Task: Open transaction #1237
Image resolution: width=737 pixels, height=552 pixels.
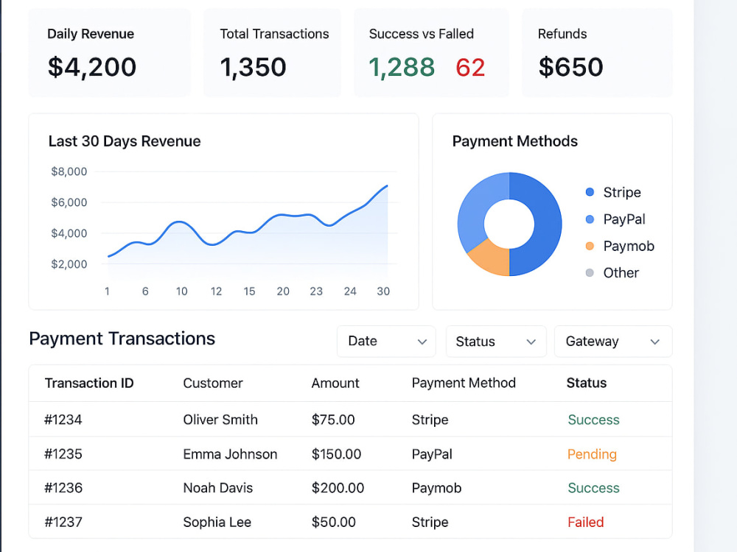Action: tap(63, 522)
